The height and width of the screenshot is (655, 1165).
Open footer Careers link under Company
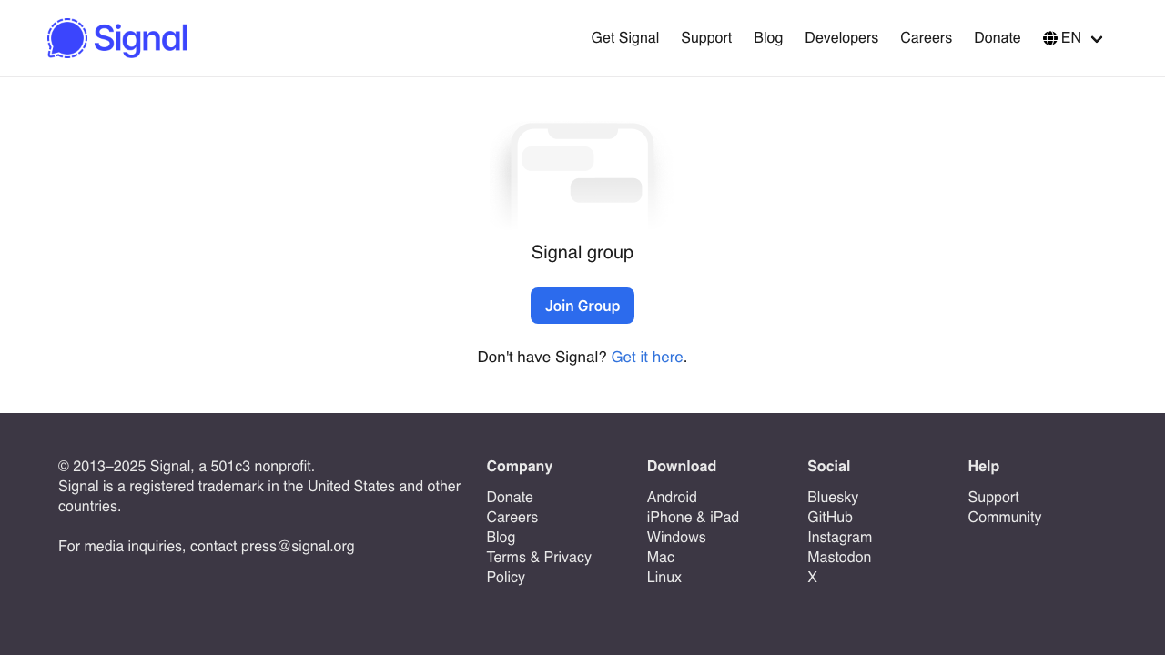512,517
